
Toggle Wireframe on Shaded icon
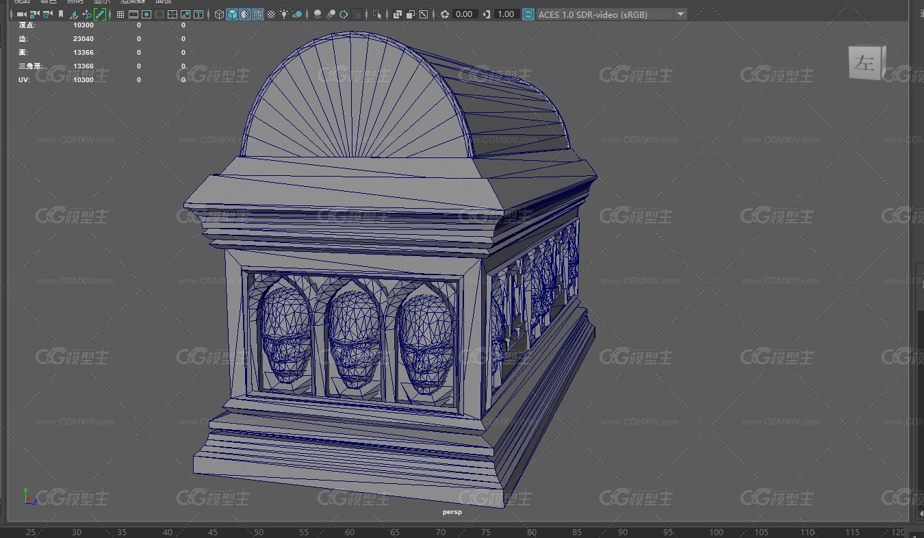click(258, 14)
